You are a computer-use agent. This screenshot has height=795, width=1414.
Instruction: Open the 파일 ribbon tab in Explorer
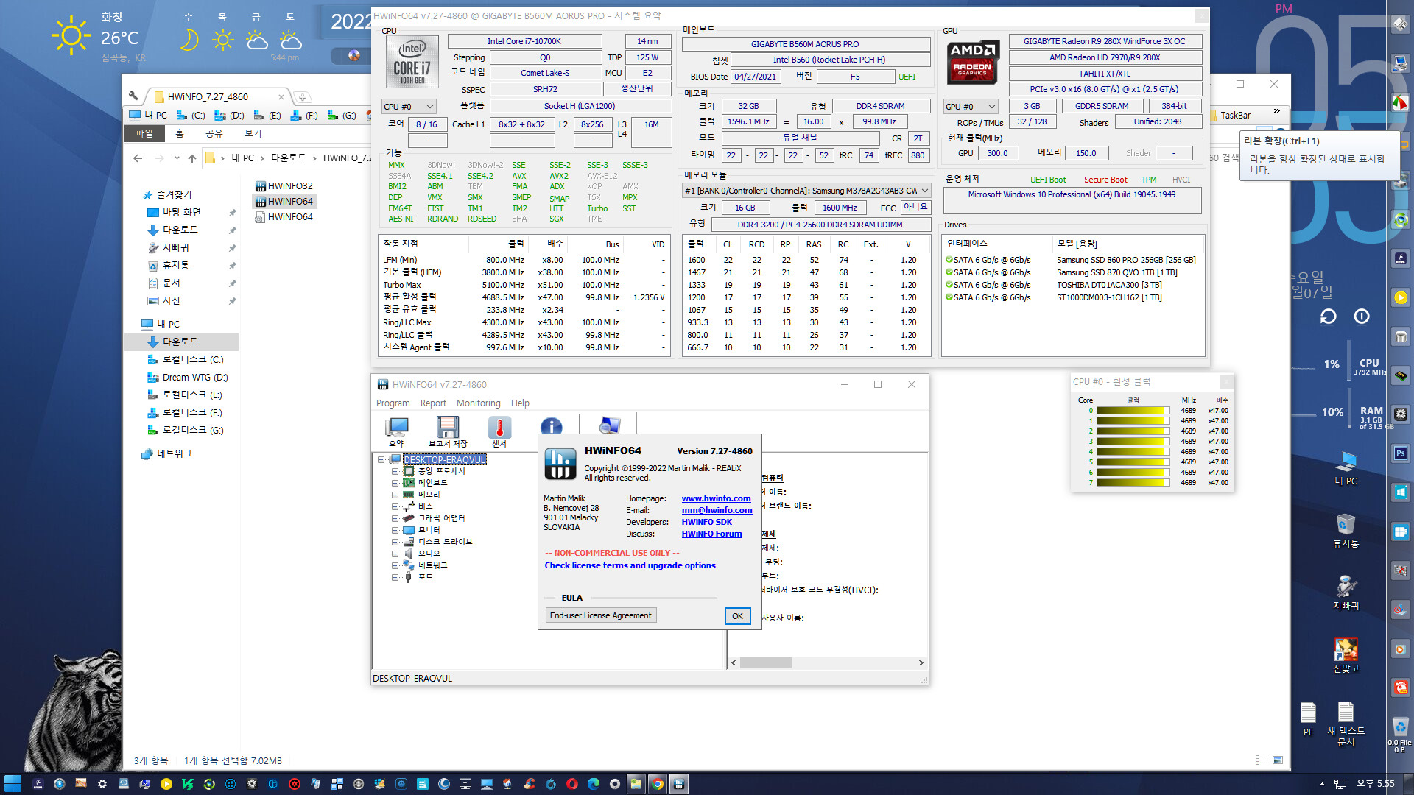[x=144, y=133]
